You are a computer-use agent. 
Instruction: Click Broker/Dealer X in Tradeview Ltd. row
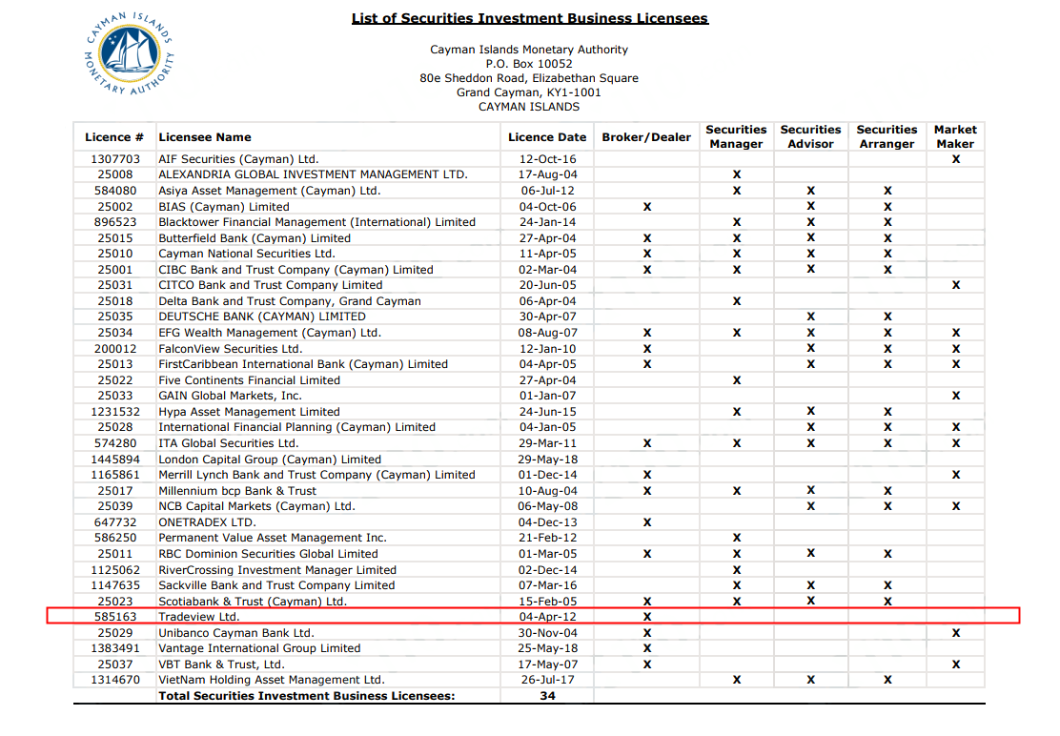[x=647, y=617]
